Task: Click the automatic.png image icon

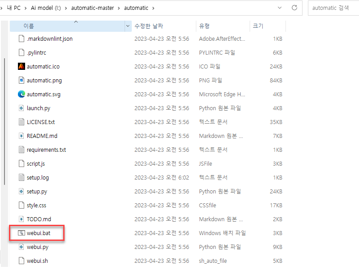Action: [22, 80]
